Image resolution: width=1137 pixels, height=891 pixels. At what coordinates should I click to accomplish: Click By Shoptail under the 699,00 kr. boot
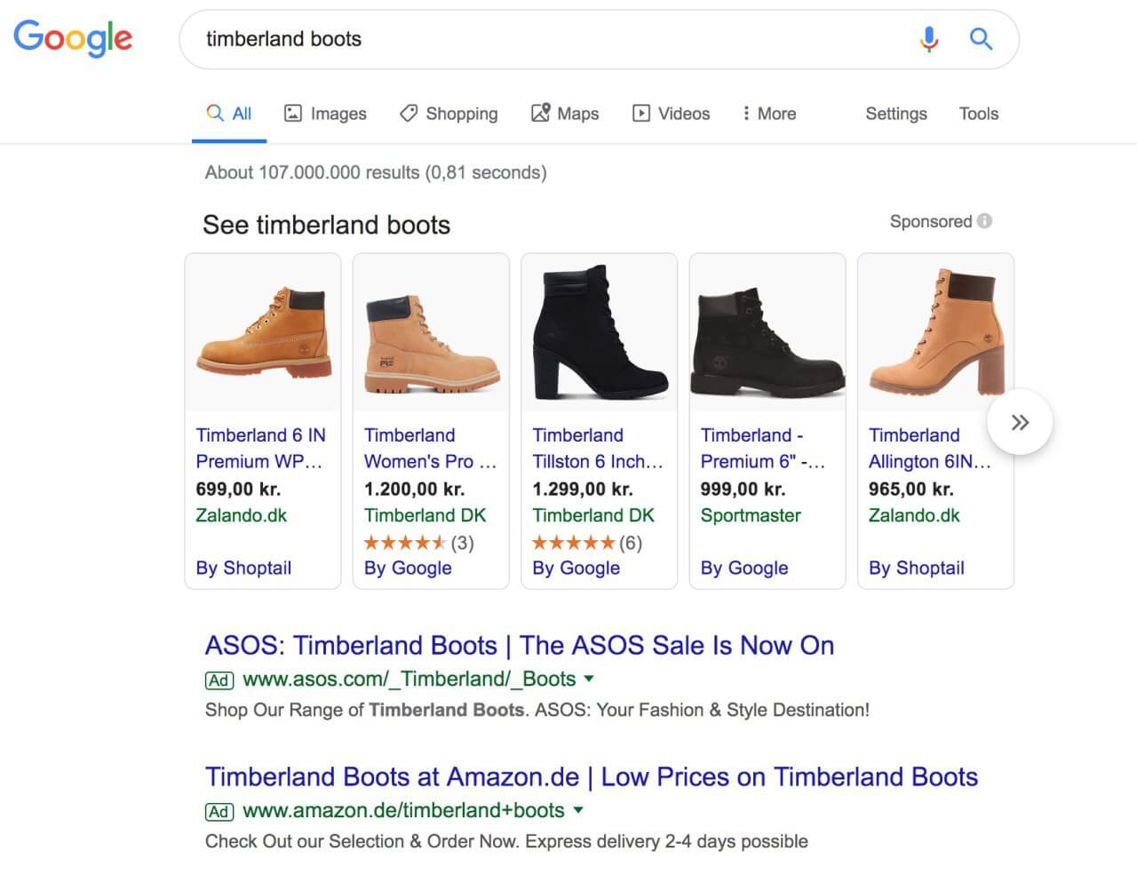(243, 568)
